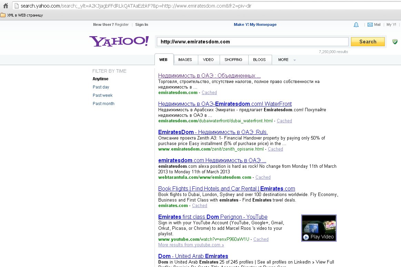The height and width of the screenshot is (267, 401).
Task: Click Cached link for dubai_waterfront.html result
Action: click(284, 121)
